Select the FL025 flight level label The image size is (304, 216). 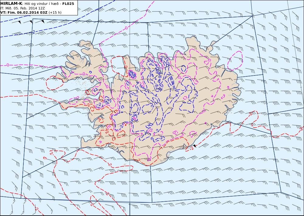[x=68, y=4]
